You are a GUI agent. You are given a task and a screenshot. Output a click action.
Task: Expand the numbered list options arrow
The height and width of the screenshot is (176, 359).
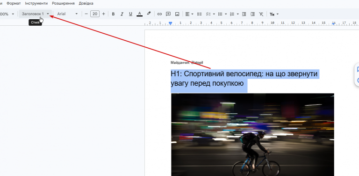[x=237, y=14]
